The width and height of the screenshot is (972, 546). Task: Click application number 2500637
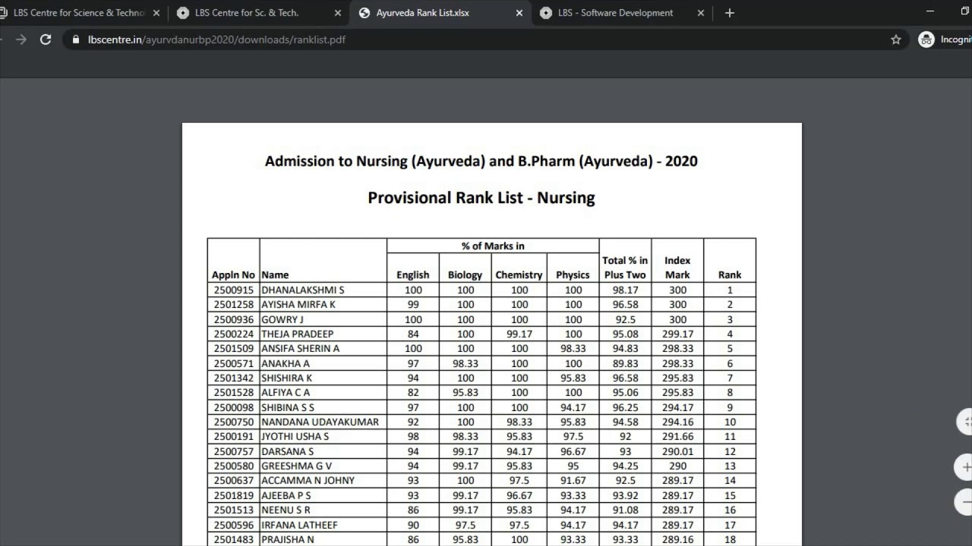click(234, 480)
